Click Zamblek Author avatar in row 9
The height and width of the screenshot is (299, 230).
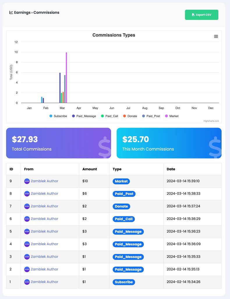27,181
